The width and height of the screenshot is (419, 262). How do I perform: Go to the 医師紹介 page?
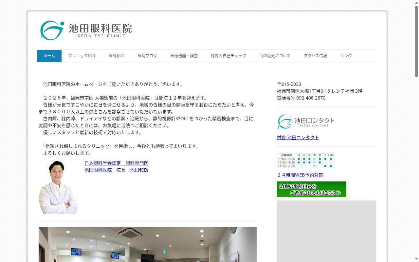pos(117,56)
